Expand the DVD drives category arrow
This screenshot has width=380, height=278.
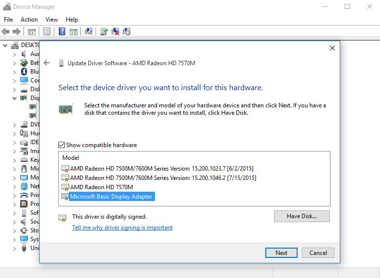15,125
